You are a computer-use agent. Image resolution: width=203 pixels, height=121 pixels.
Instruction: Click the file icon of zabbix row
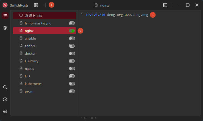click(x=21, y=46)
